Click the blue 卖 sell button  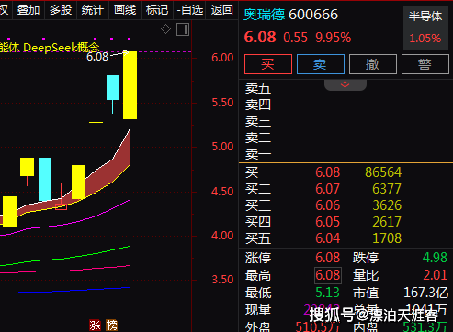(321, 64)
